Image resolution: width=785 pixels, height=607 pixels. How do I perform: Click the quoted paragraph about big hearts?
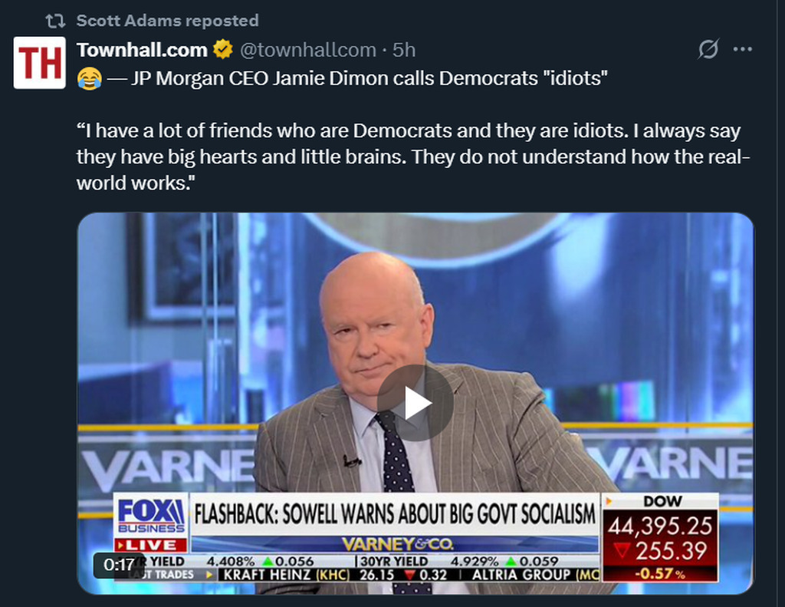click(x=413, y=157)
